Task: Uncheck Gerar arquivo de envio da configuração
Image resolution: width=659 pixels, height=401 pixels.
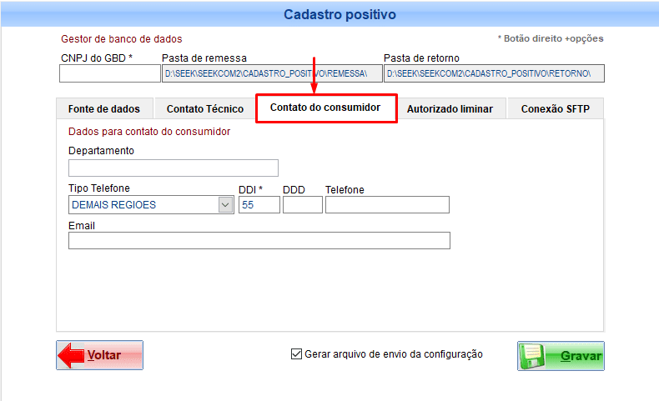Action: pyautogui.click(x=296, y=354)
